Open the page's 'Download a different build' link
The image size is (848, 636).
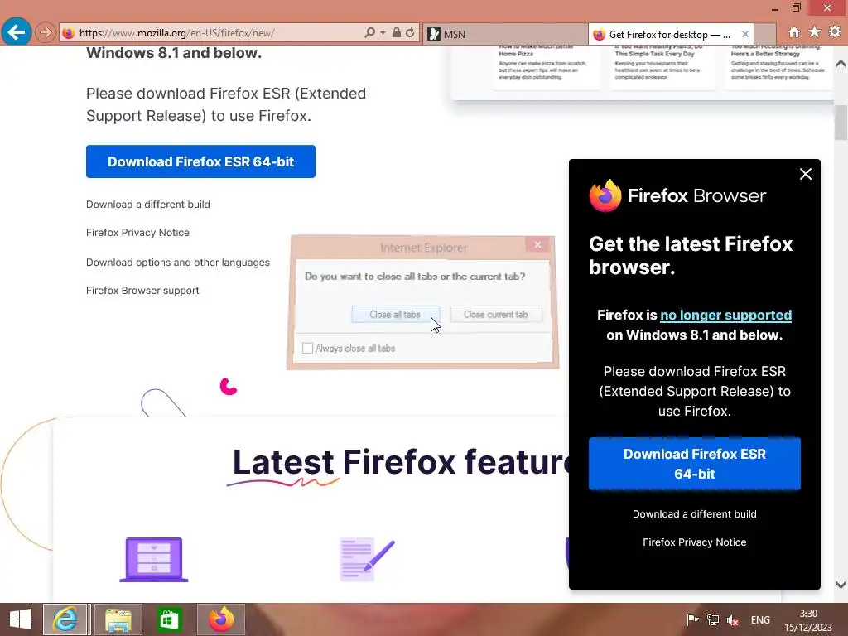(147, 205)
